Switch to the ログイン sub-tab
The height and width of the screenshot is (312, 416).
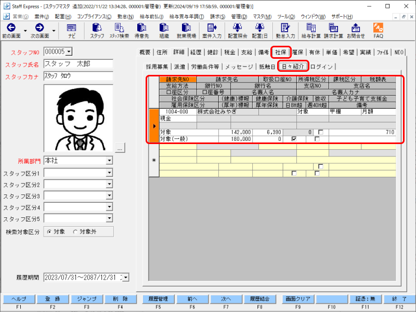321,67
